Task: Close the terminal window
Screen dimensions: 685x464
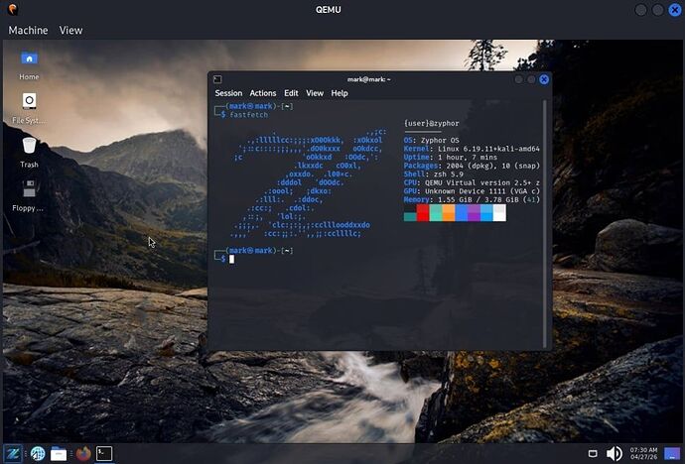Action: (x=544, y=79)
